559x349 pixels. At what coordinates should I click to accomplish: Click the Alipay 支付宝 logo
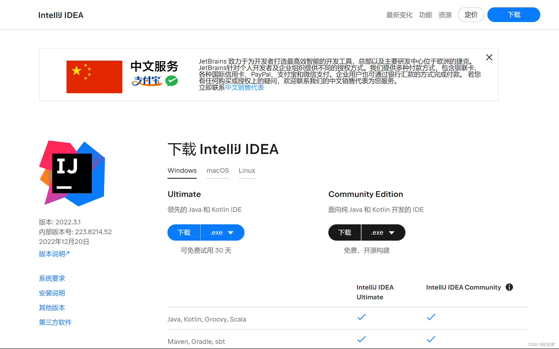point(147,81)
